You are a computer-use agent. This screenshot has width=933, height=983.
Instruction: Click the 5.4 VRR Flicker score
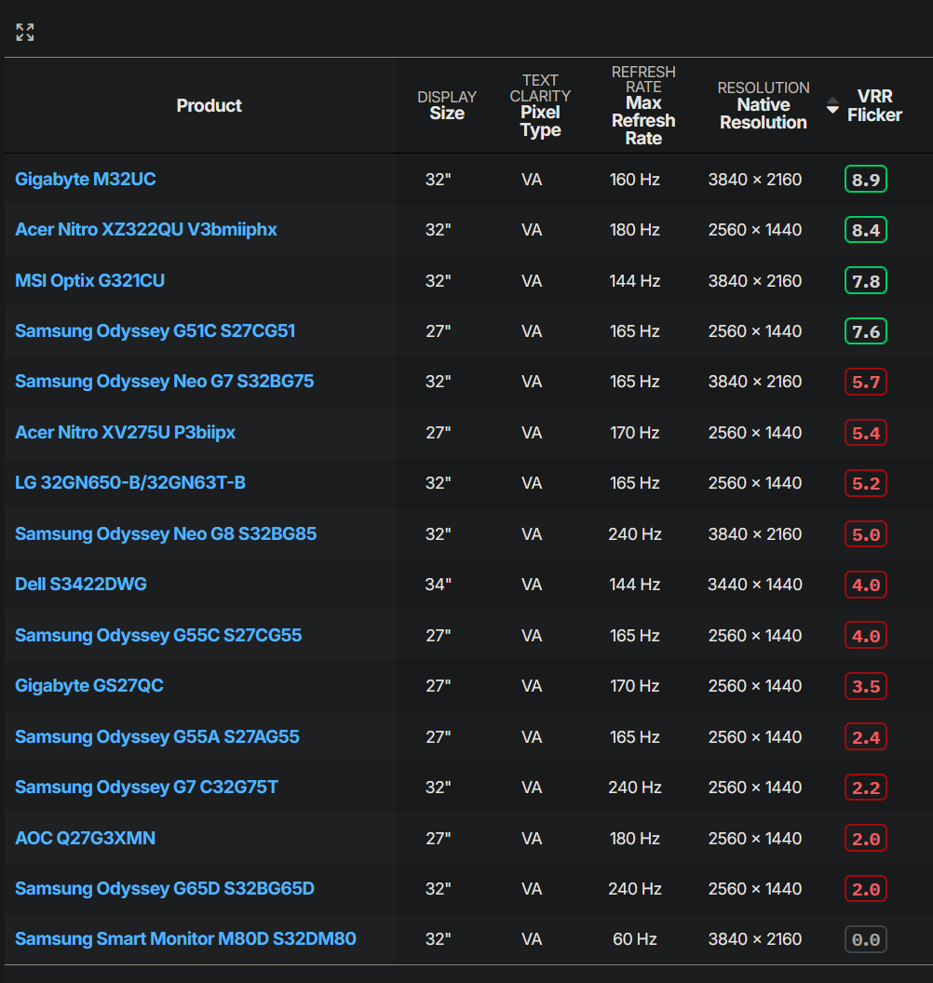click(866, 433)
